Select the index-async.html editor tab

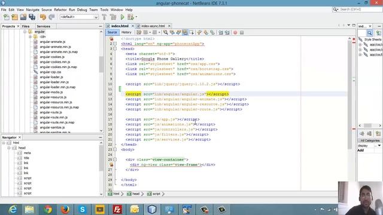(x=153, y=26)
